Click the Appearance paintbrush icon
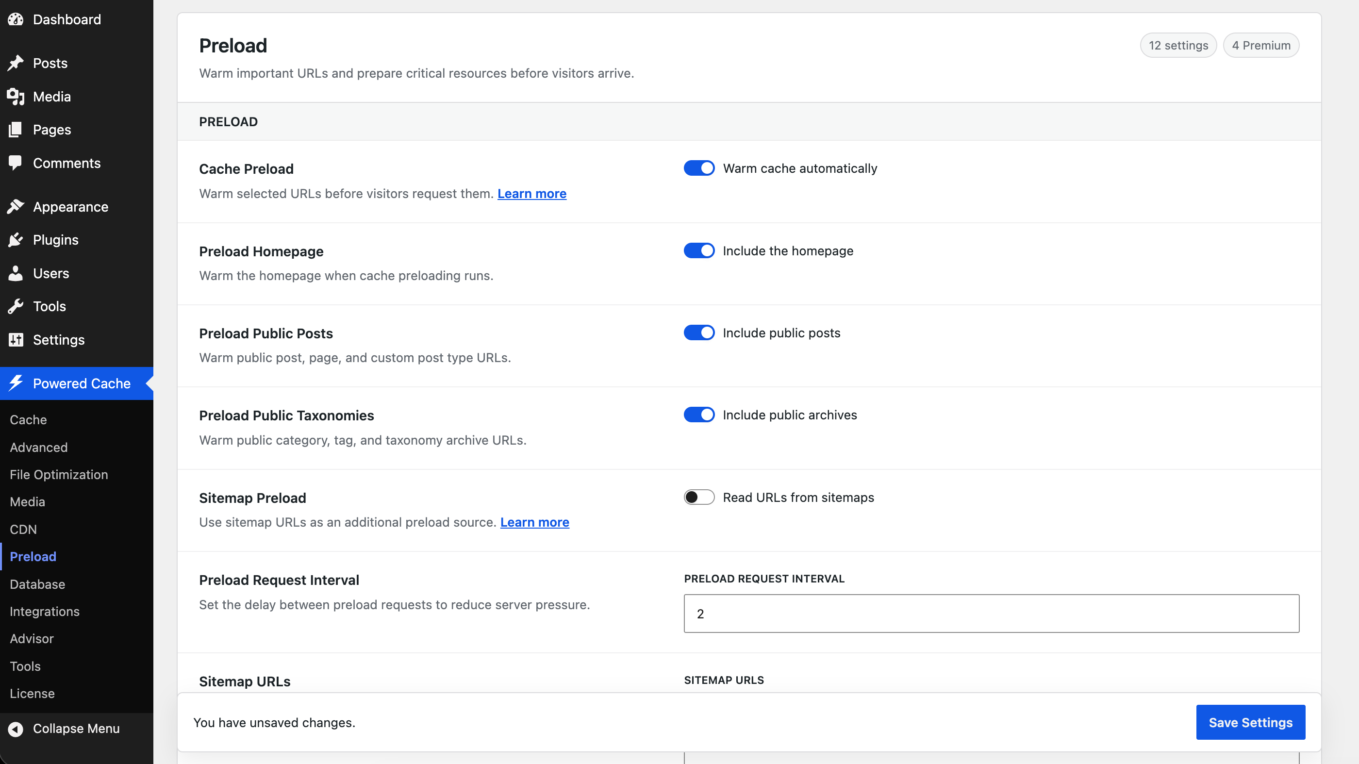Viewport: 1359px width, 764px height. 16,207
